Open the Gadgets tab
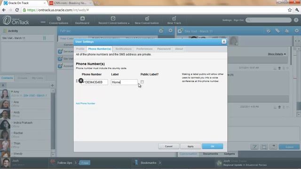 click(x=229, y=154)
